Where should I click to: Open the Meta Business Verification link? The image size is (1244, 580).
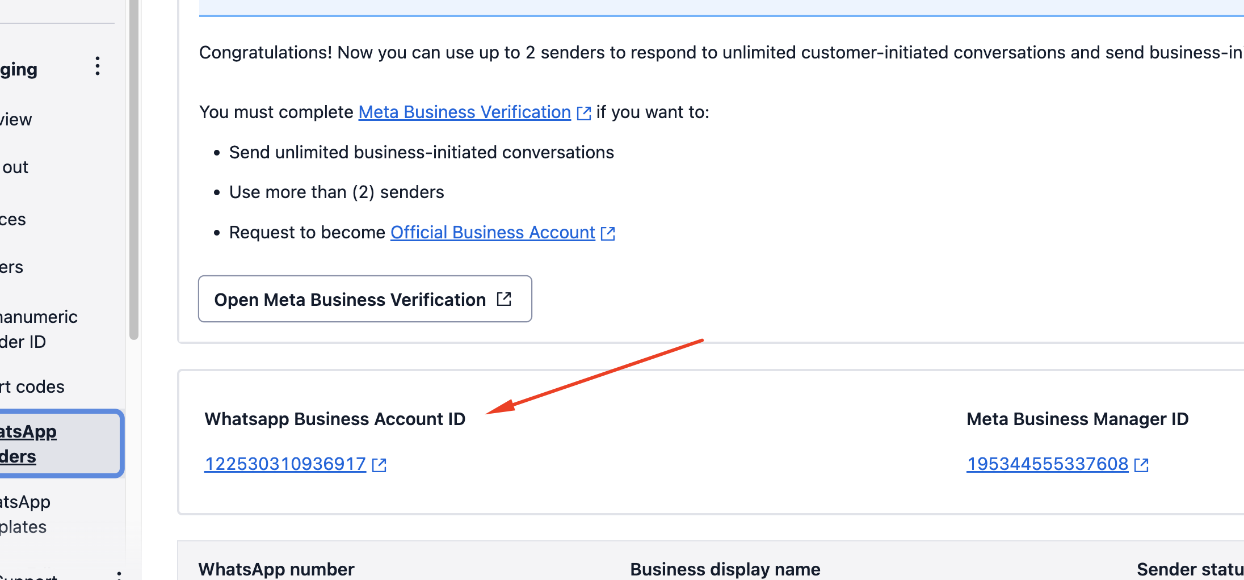[x=464, y=112]
